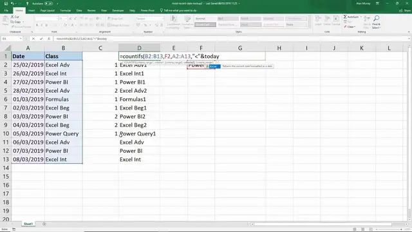Viewport: 412px width, 232px height.
Task: Open the Power Pivot tab
Action: point(147,10)
